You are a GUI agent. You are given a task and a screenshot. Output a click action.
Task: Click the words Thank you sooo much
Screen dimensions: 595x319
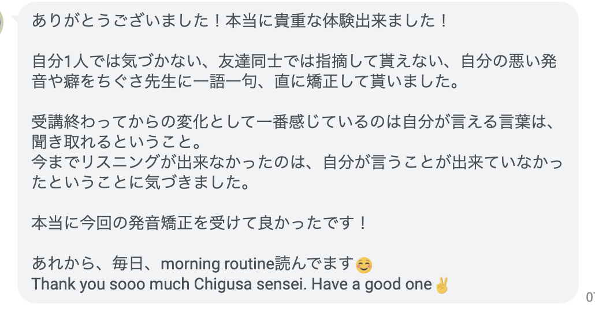110,284
